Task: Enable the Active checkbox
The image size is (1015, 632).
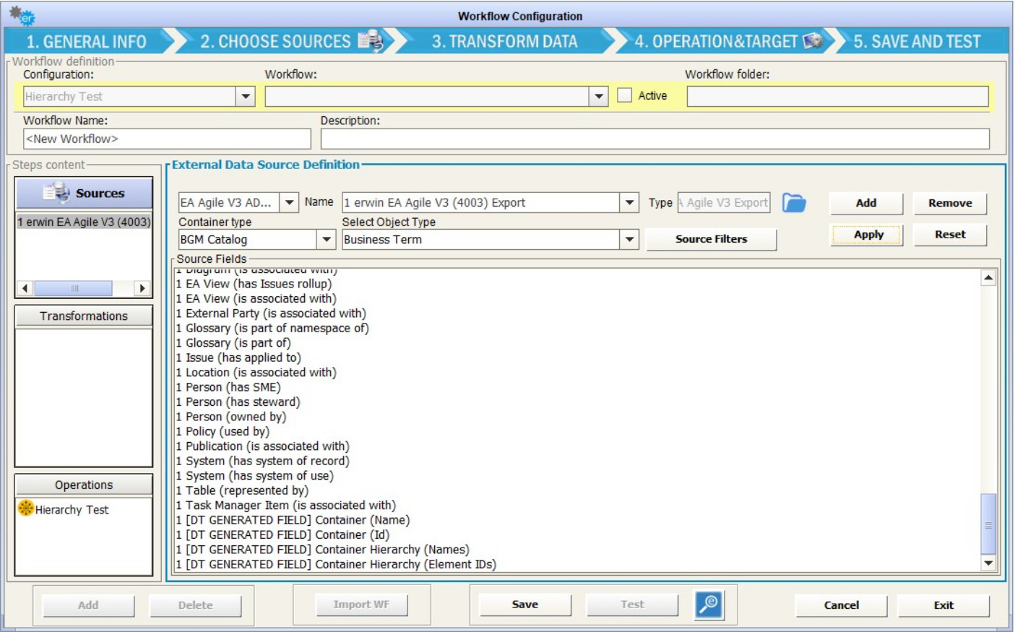Action: pos(625,95)
